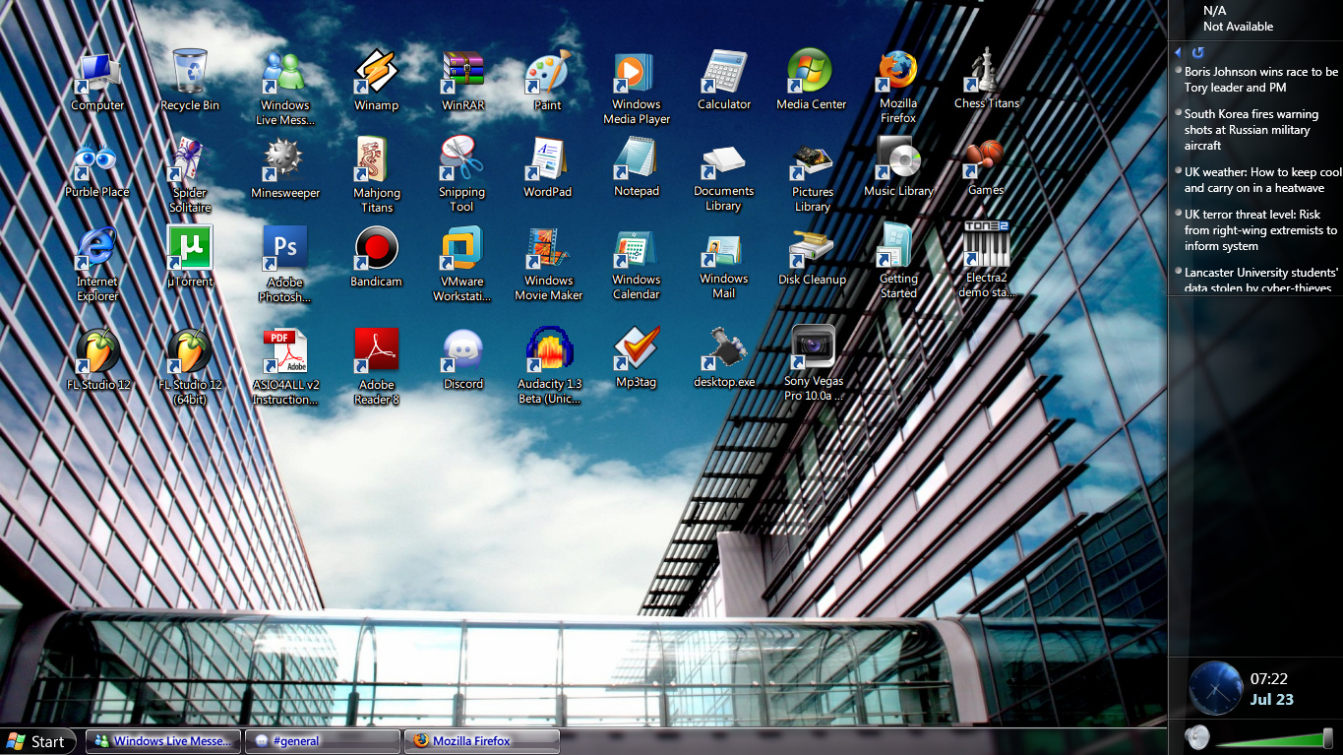Open the Calculator shortcut
Viewport: 1343px width, 755px height.
tap(724, 81)
